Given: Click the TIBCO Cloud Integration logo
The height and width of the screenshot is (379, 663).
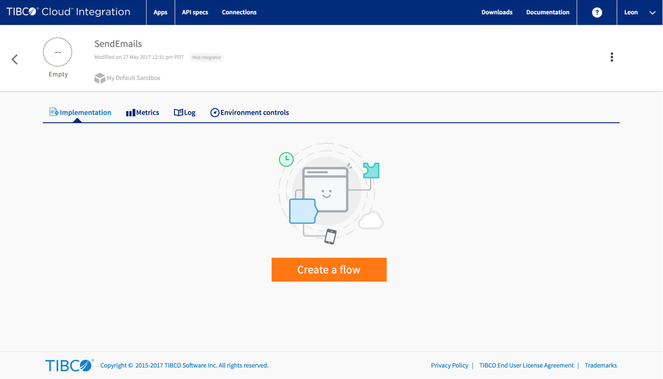Looking at the screenshot, I should [68, 12].
